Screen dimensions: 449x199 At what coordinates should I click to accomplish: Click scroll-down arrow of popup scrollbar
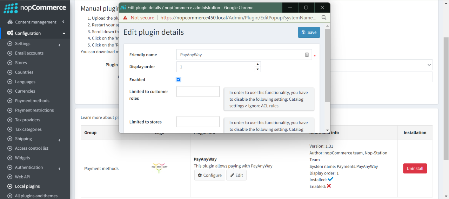[328, 130]
